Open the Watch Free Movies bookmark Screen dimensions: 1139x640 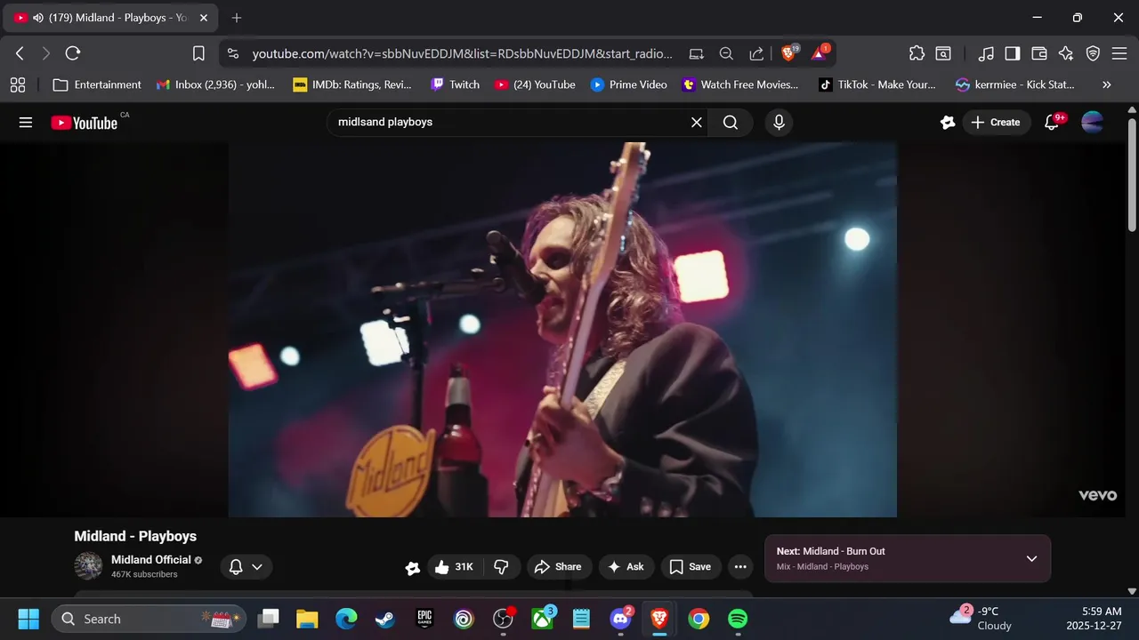pyautogui.click(x=740, y=84)
